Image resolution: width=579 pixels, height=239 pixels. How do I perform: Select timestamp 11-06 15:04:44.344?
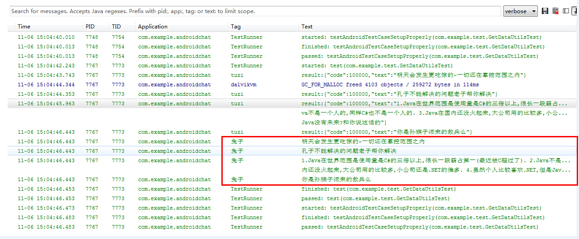[46, 85]
